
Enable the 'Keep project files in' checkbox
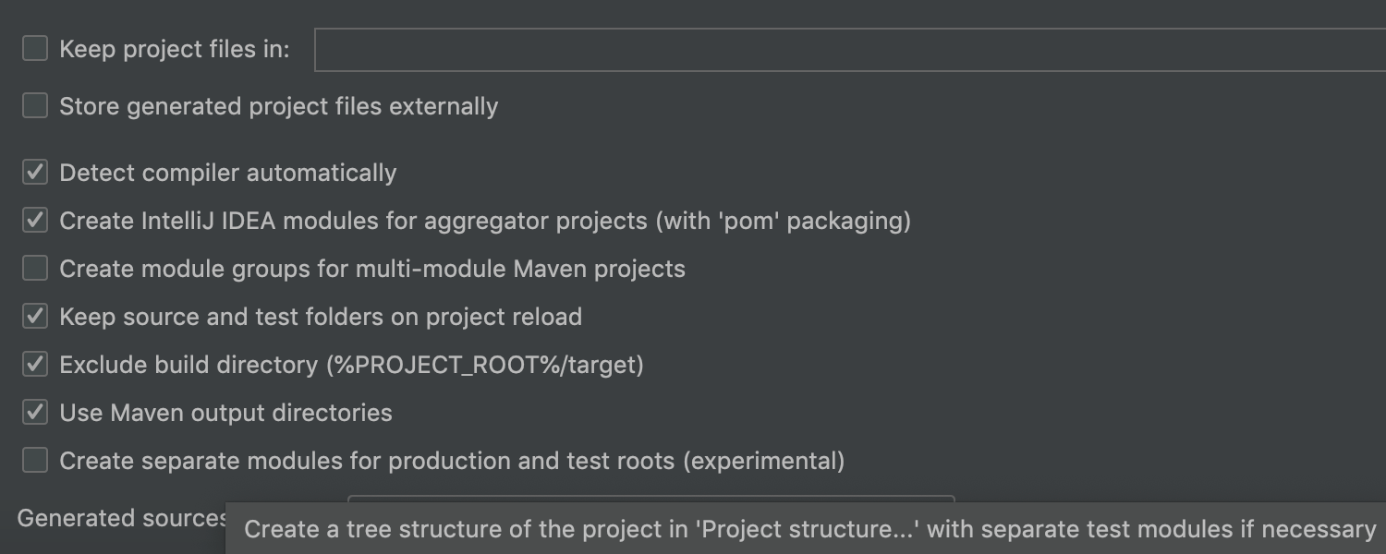tap(35, 49)
